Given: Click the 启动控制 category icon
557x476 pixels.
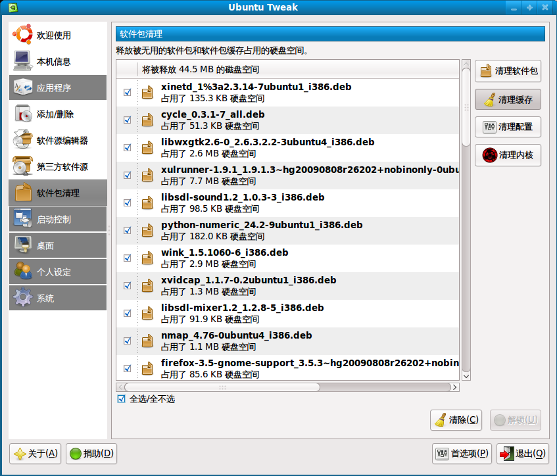Looking at the screenshot, I should click(x=22, y=218).
